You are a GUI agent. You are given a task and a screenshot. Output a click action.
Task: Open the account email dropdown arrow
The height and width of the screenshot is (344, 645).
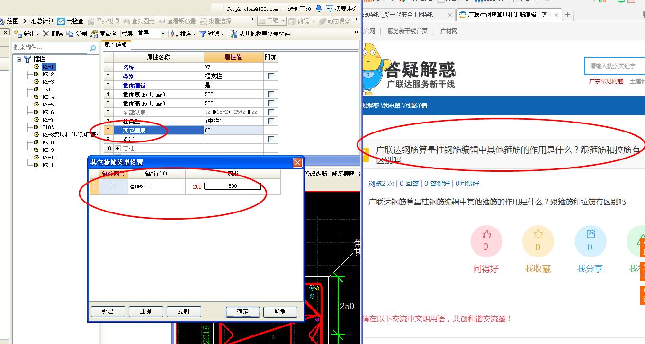(x=283, y=9)
